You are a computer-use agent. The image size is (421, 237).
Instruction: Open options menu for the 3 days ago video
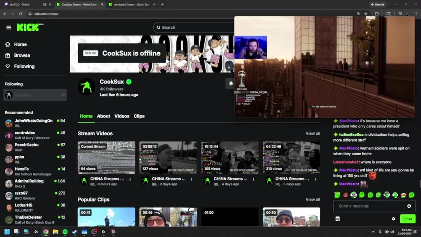tap(192, 179)
